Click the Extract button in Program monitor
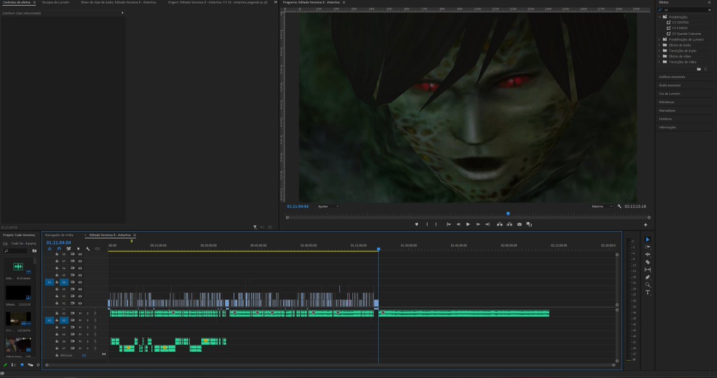Viewport: 717px width, 378px height. 509,225
